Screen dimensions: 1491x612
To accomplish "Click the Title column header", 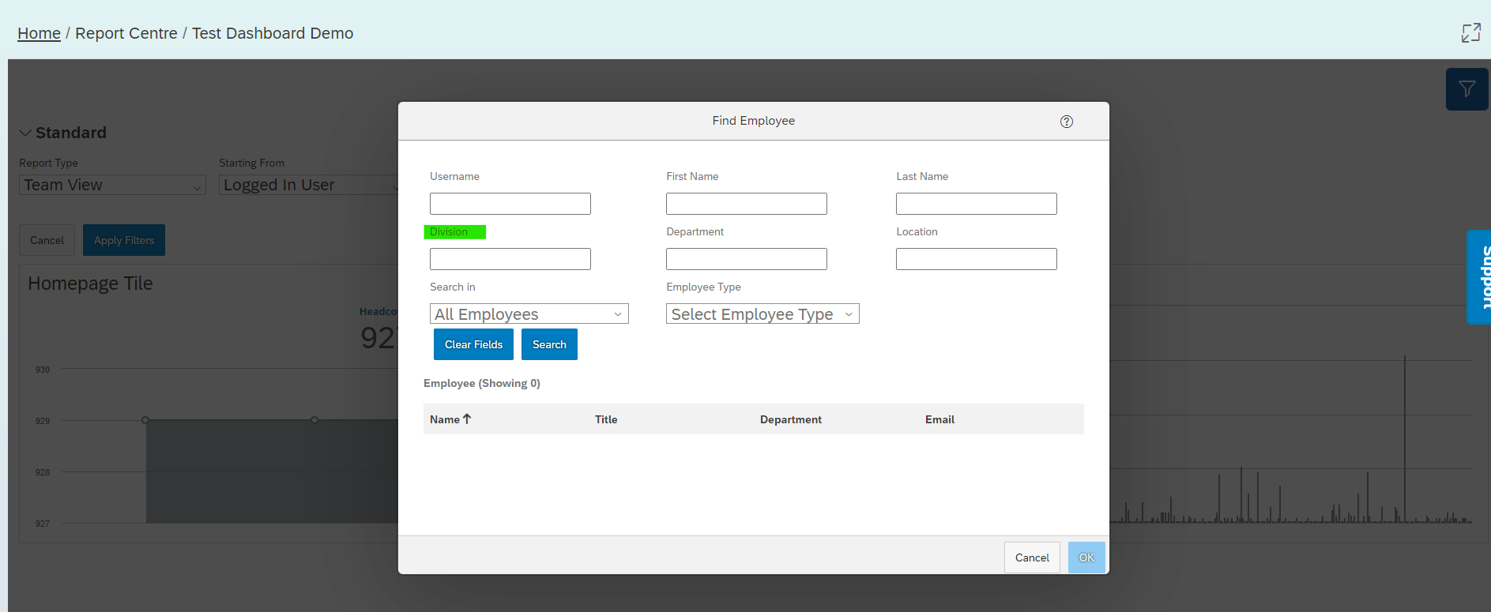I will pyautogui.click(x=606, y=419).
